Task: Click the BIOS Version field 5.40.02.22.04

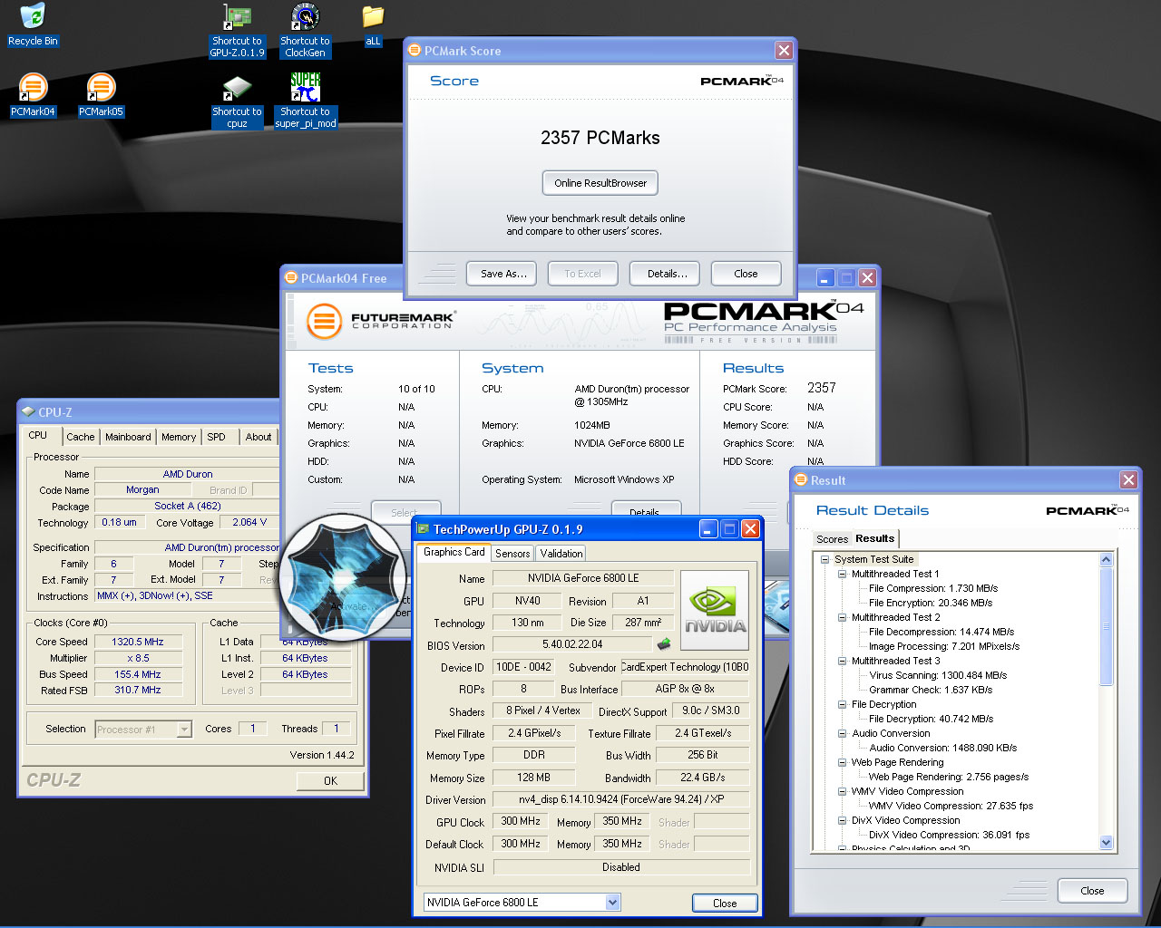Action: (x=572, y=644)
